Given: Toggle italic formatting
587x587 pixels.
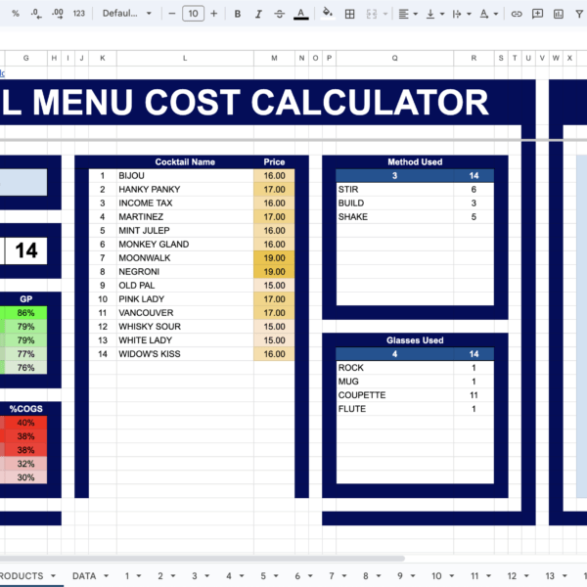Looking at the screenshot, I should pyautogui.click(x=258, y=14).
